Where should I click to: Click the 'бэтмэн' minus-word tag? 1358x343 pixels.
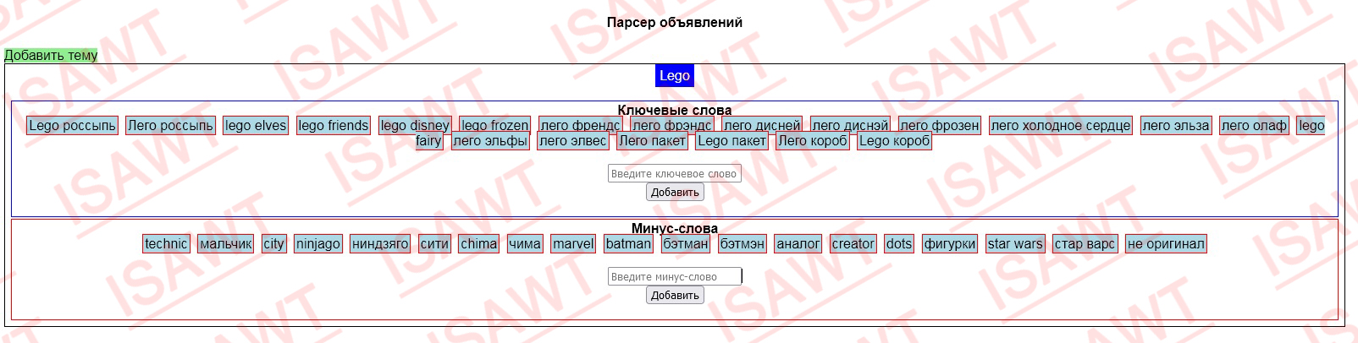[742, 243]
